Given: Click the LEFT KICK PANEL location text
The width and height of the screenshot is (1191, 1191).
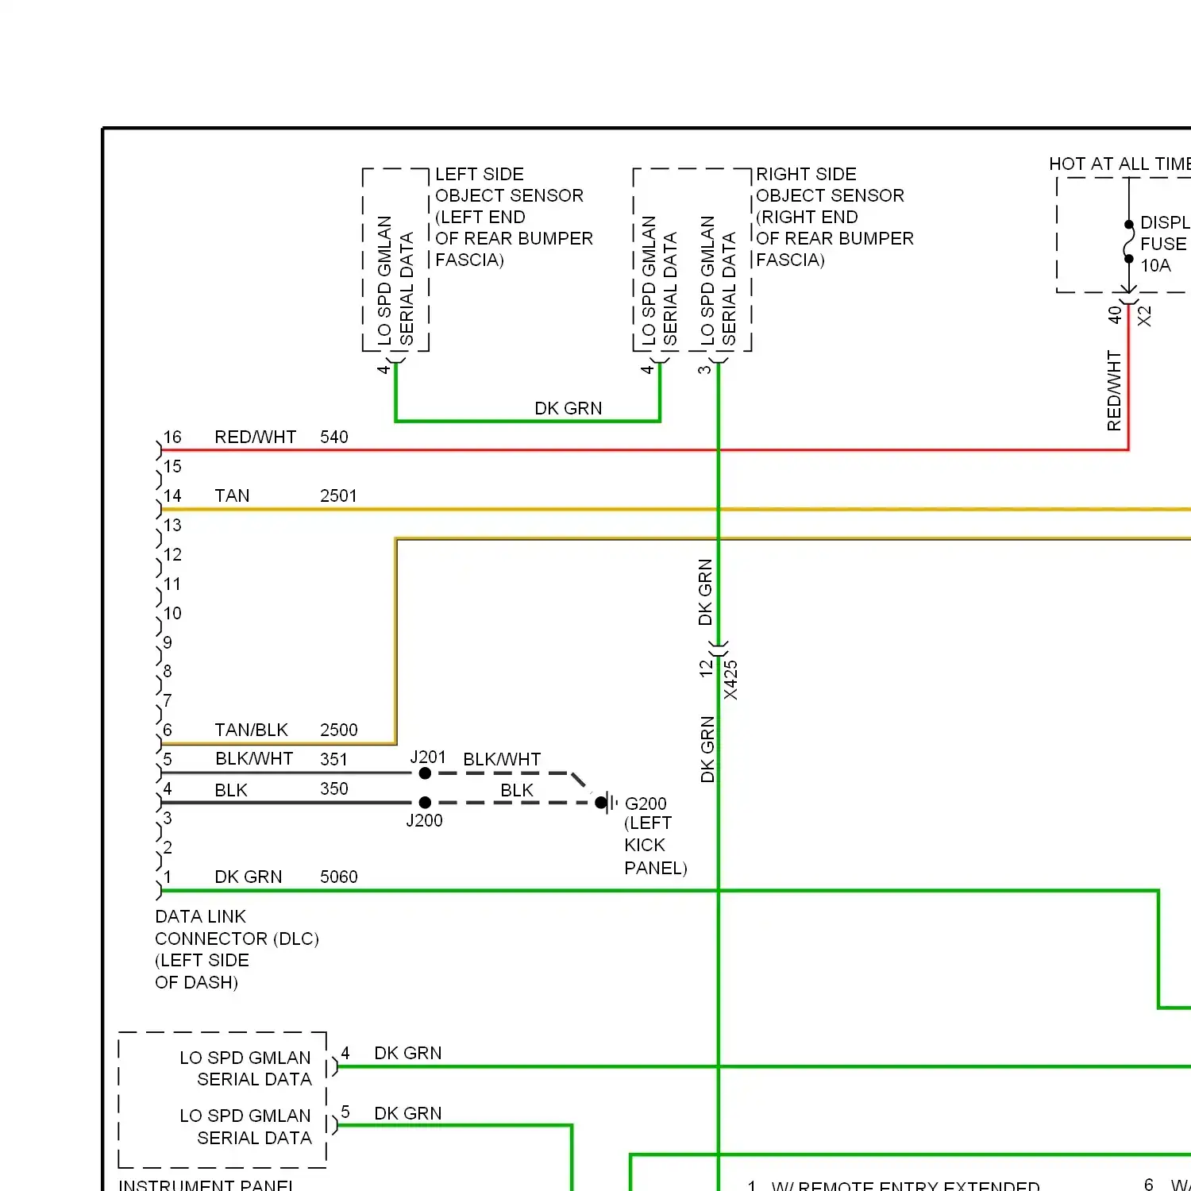Looking at the screenshot, I should click(x=655, y=846).
